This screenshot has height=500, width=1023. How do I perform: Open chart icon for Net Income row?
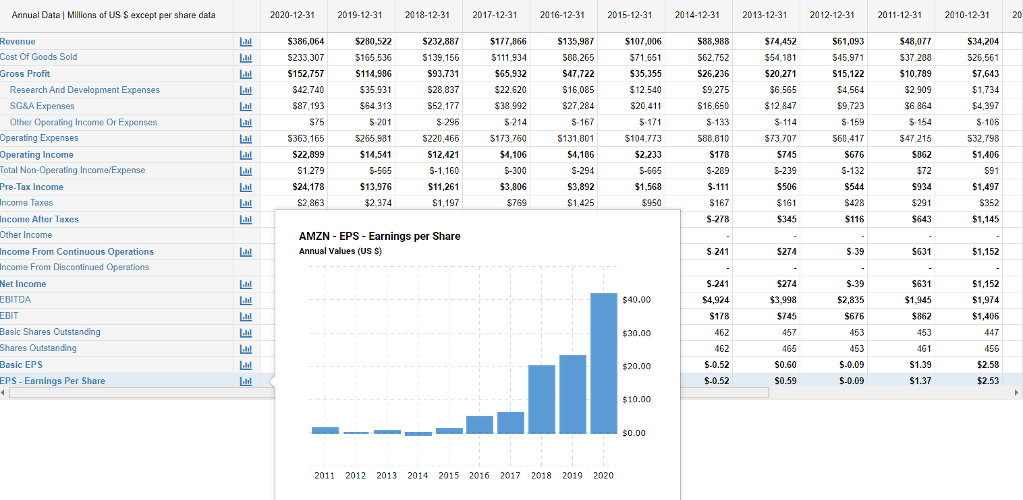244,284
